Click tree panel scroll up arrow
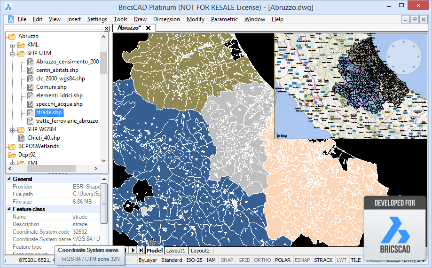Image resolution: width=432 pixels, height=268 pixels. point(103,37)
